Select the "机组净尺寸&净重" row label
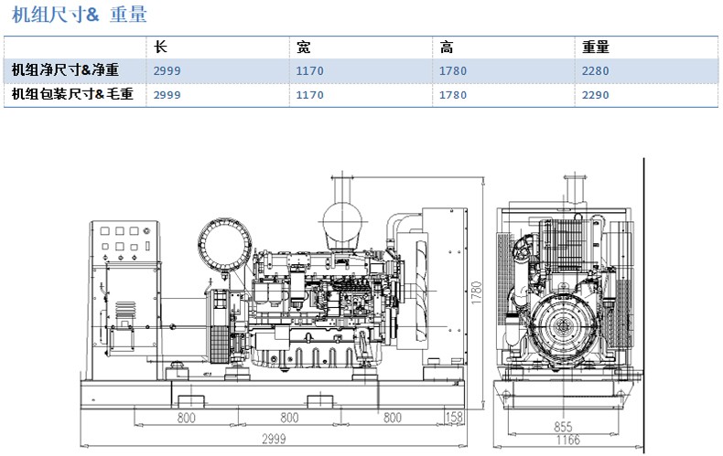Image resolution: width=723 pixels, height=456 pixels. (x=64, y=70)
